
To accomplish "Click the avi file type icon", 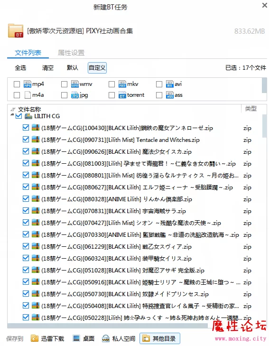I will click(x=169, y=84).
